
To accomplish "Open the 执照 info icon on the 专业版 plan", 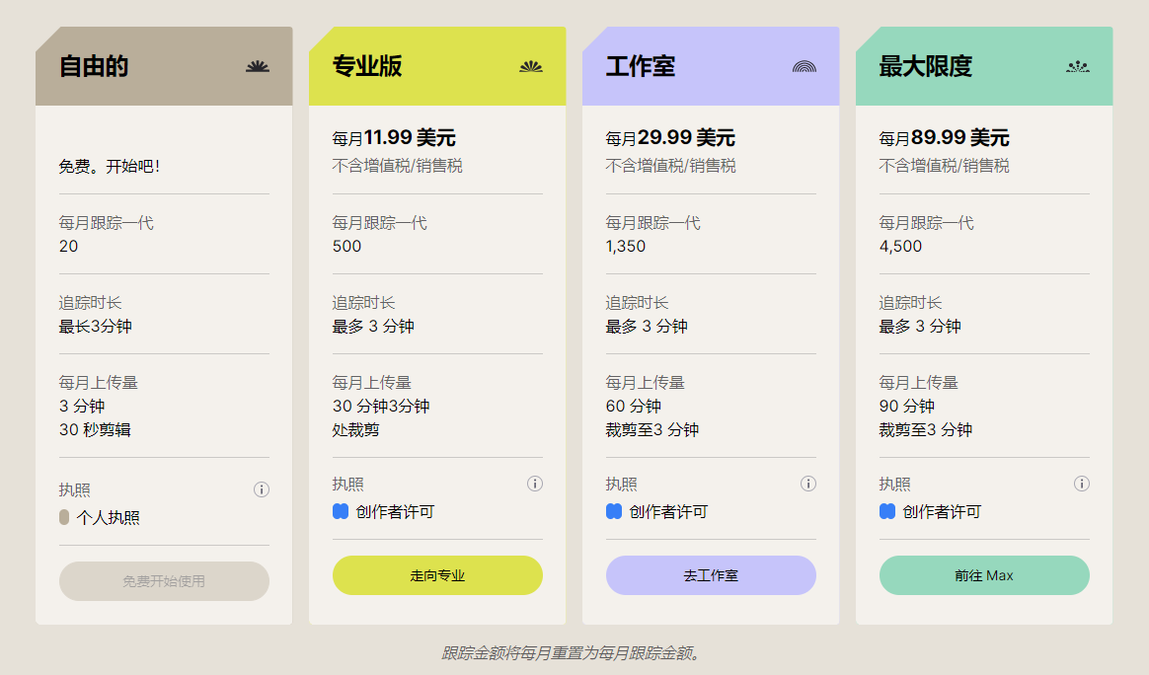I will point(534,484).
